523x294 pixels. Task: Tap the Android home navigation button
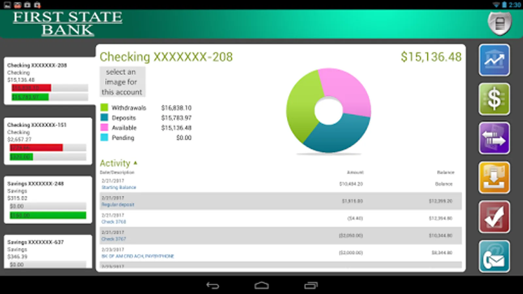tap(261, 286)
